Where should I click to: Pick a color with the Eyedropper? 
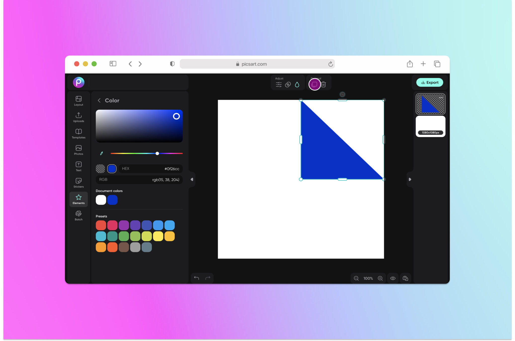101,153
